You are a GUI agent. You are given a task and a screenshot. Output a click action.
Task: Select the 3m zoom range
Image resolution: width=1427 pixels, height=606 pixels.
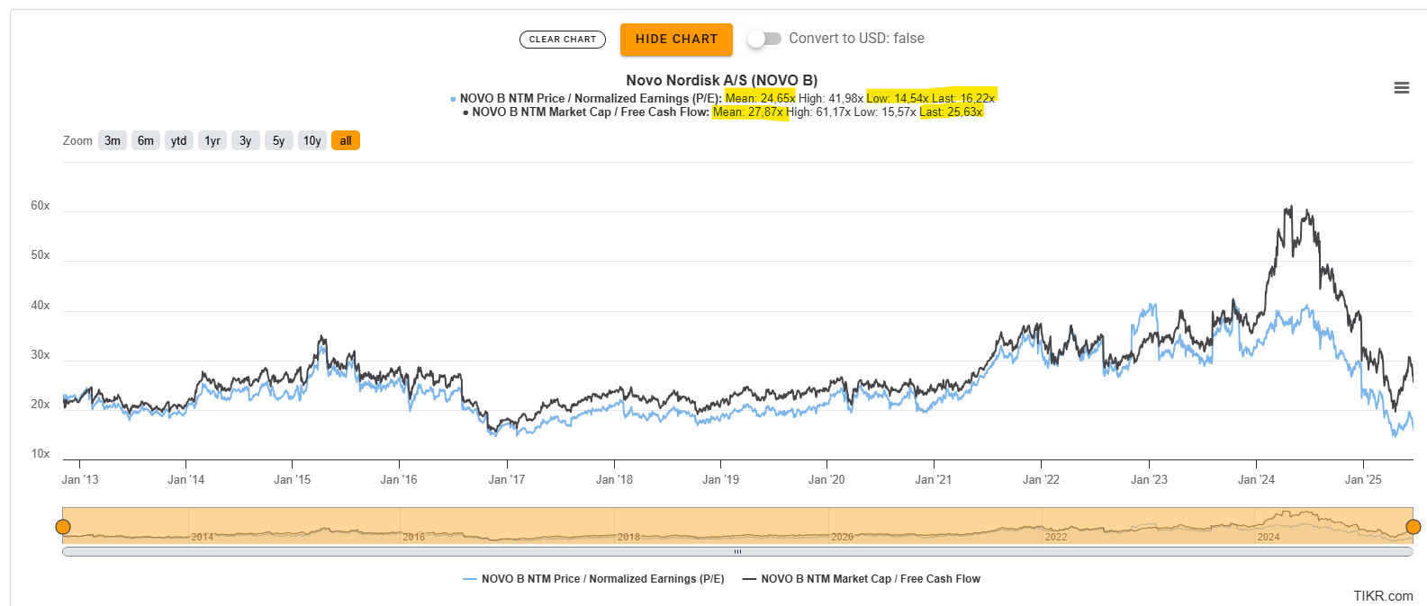click(113, 140)
